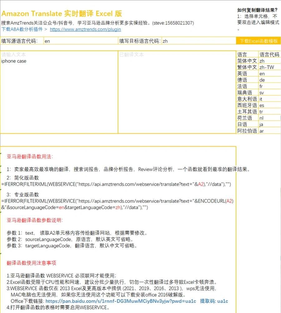Select the 德语 language cell
This screenshot has height=313, width=281.
tap(248, 80)
